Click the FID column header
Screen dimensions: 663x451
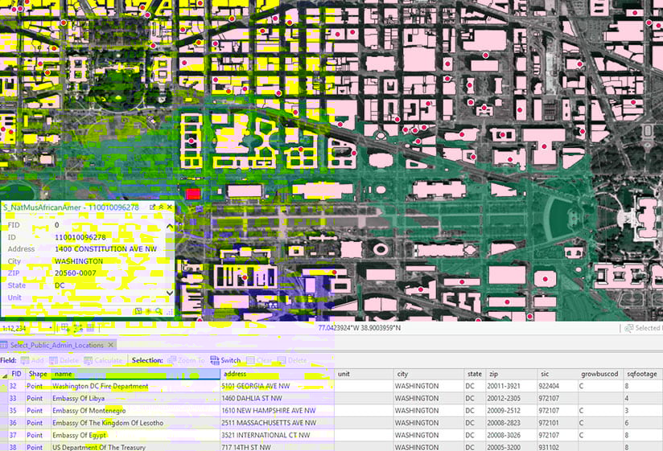click(x=17, y=374)
